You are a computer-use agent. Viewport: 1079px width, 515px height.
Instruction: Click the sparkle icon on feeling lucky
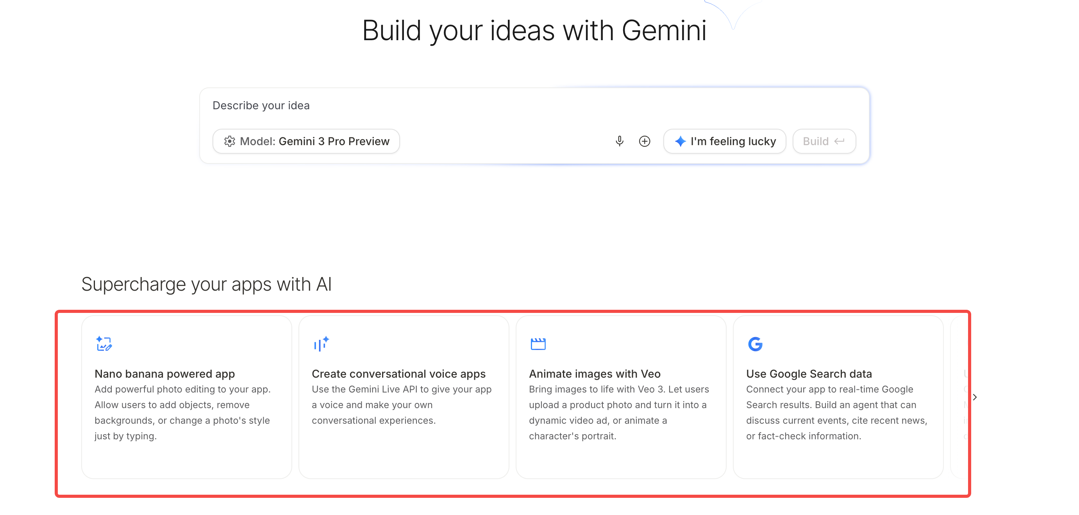[680, 141]
